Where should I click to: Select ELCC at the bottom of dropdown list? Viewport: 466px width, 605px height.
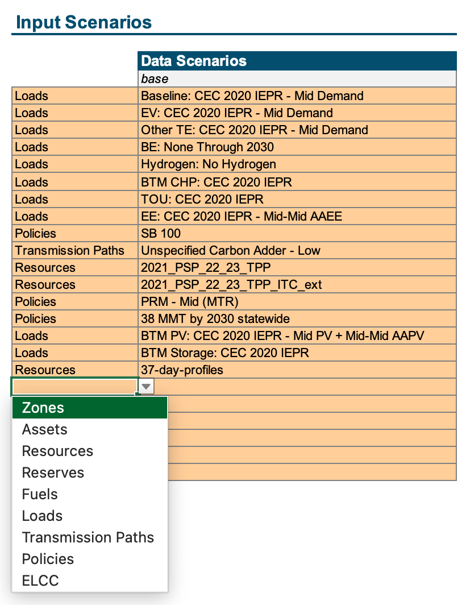[90, 581]
